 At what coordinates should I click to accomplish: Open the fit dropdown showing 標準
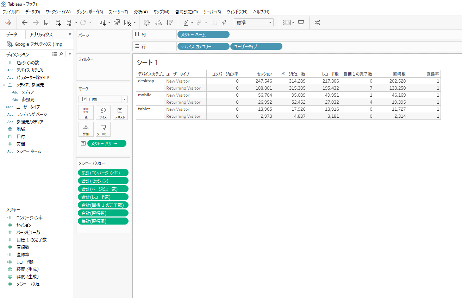(254, 22)
